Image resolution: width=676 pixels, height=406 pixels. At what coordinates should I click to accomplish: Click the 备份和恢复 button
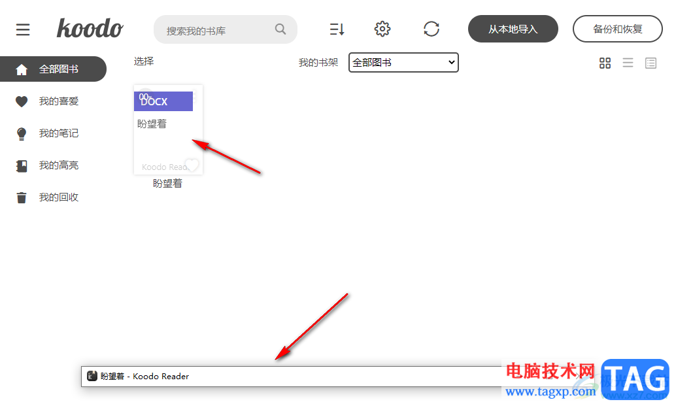coord(617,29)
